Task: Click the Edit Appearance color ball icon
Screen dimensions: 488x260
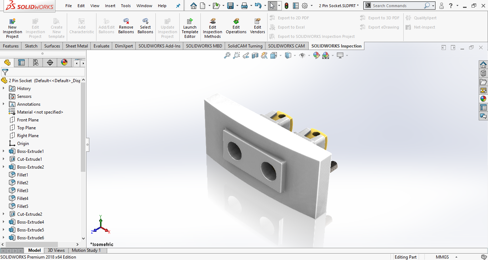Action: tap(316, 55)
